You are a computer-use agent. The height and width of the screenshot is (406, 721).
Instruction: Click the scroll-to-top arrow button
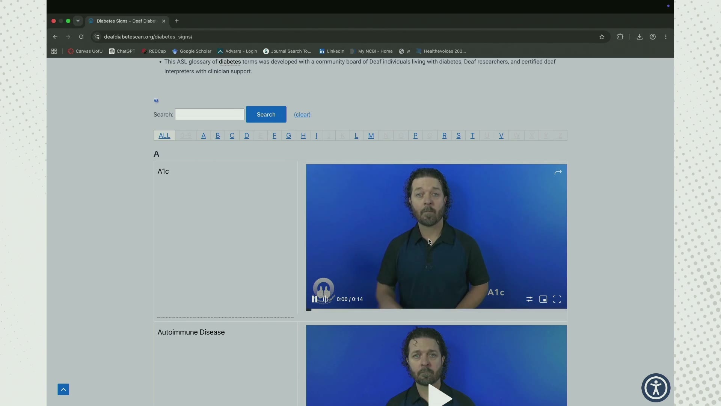click(63, 389)
